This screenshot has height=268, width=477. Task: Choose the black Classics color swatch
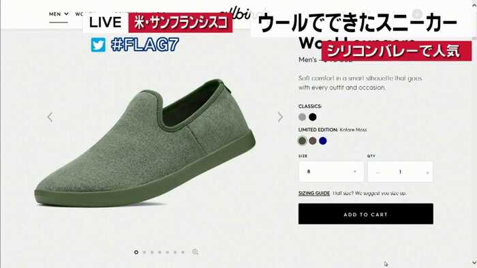click(x=312, y=117)
